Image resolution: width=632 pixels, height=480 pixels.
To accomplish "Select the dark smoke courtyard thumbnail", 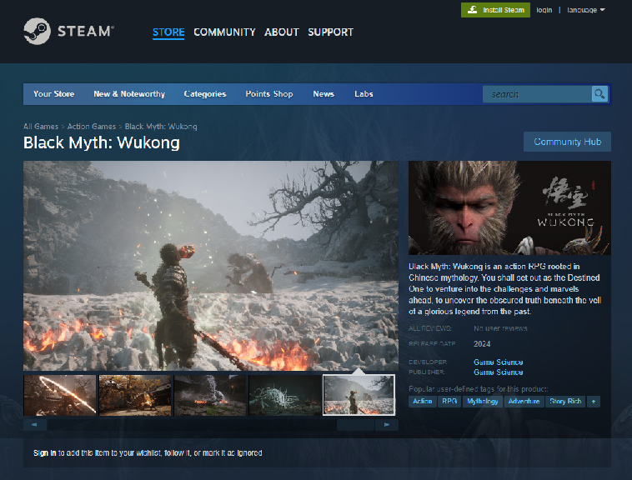I will tap(210, 396).
